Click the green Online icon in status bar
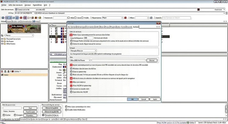 [188, 123]
